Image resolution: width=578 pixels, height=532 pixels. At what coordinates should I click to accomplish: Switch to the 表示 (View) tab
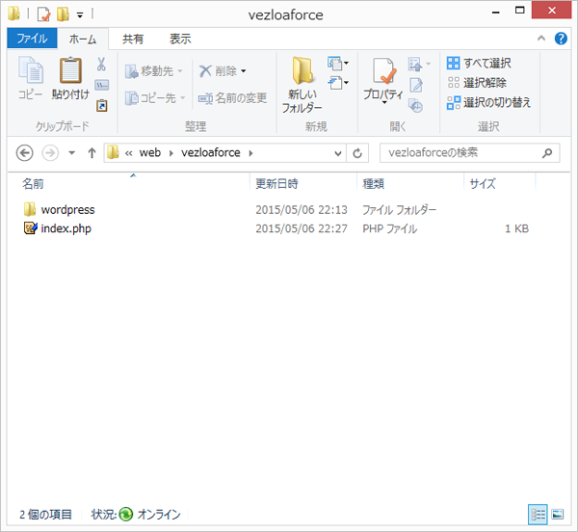pos(180,39)
